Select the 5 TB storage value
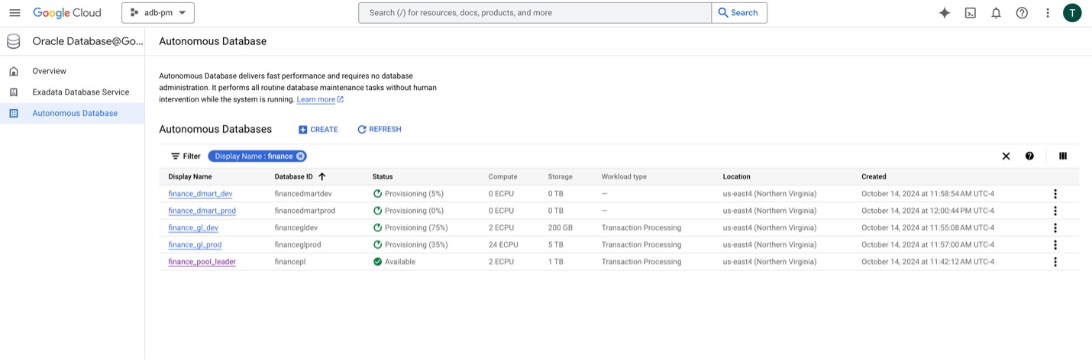Screen dimensions: 1092x361 coord(555,245)
